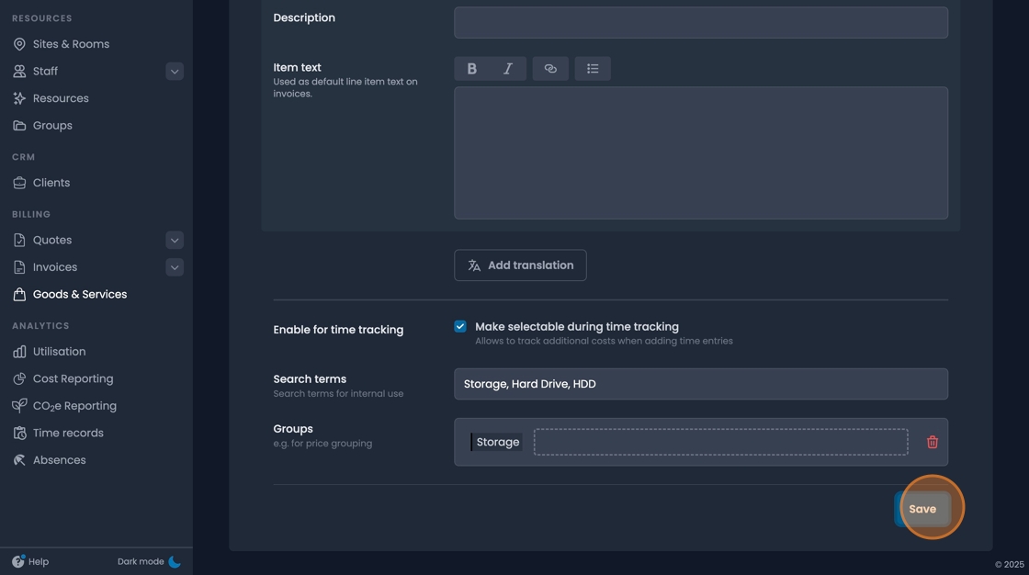Screen dimensions: 1029x575
Task: Insert a hyperlink in Item text
Action: click(550, 68)
